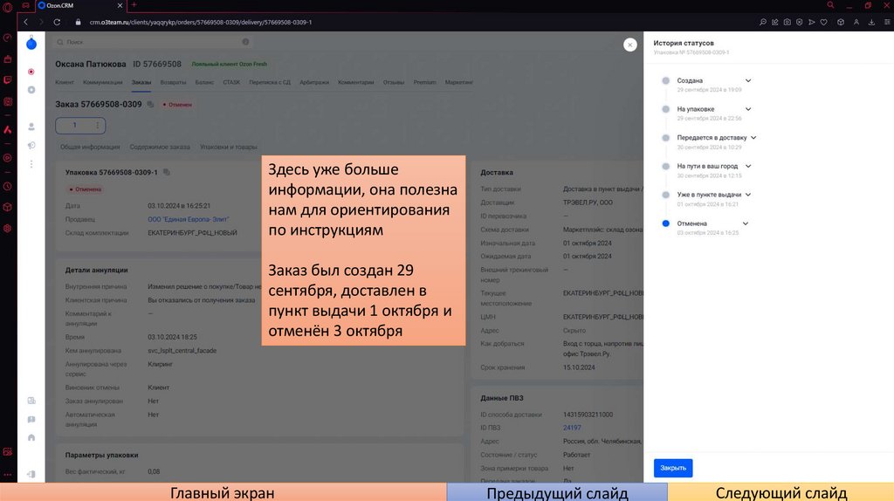This screenshot has height=501, width=894.
Task: Click the blue 'Закрыть' button
Action: (x=673, y=468)
